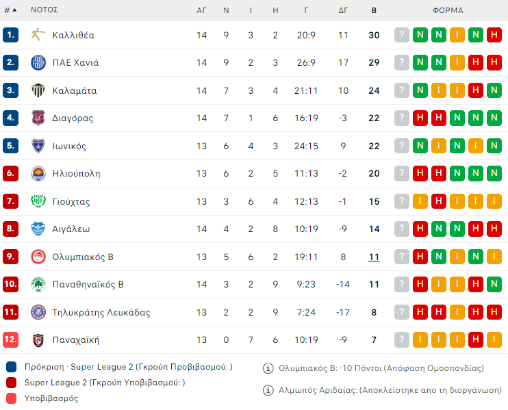Click Καλλιθέα's upcoming match question-mark box
The image size is (508, 410).
402,35
